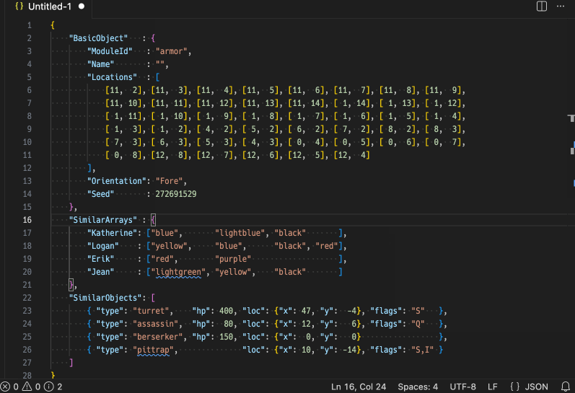Click the overview ruler on the right edge
Viewport: 575px width, 393px height.
point(571,198)
